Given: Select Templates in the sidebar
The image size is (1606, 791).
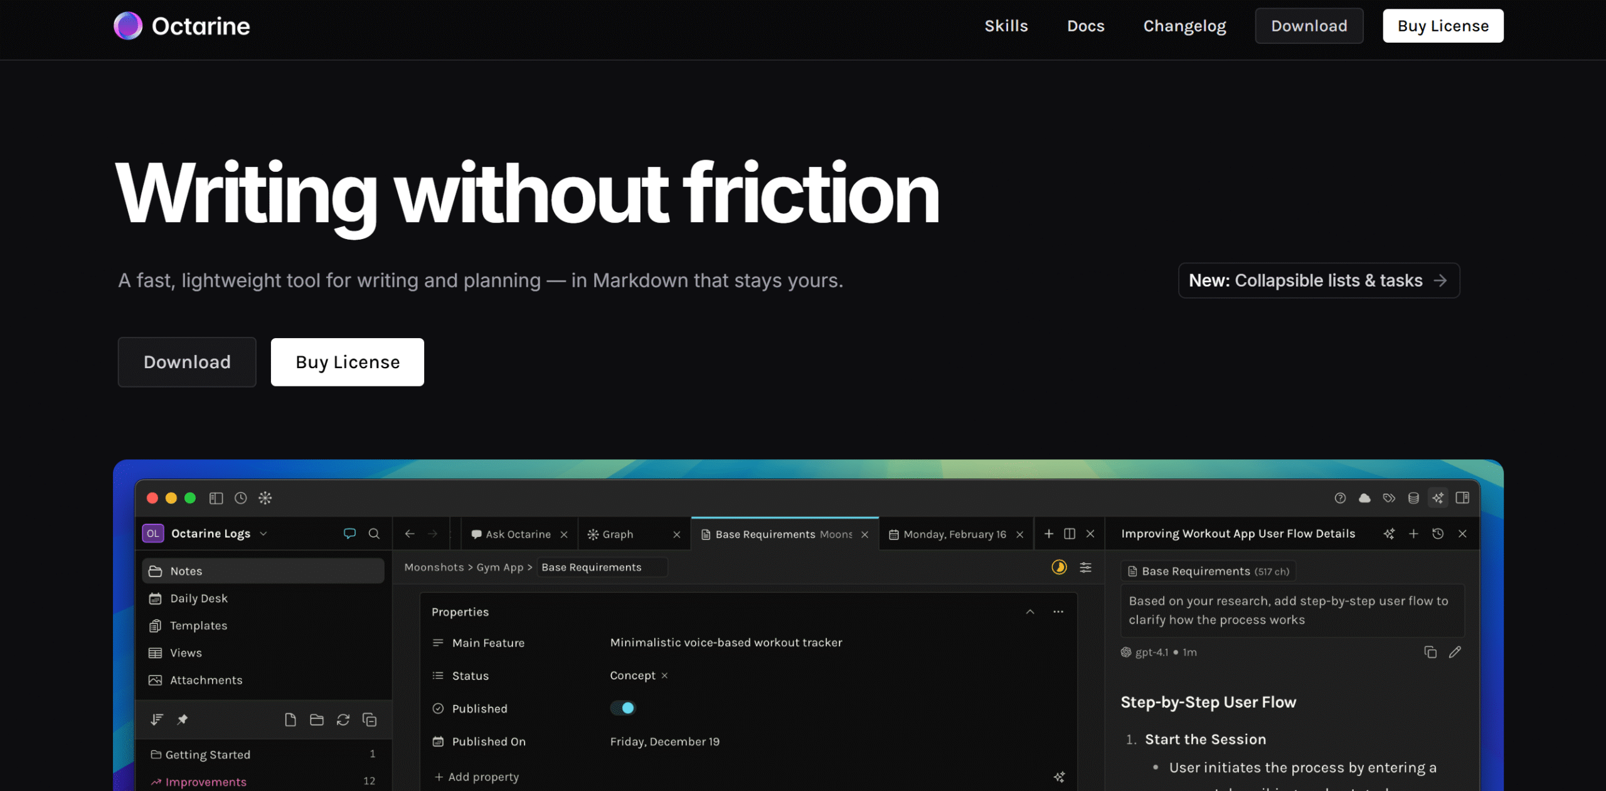Looking at the screenshot, I should click(x=263, y=625).
